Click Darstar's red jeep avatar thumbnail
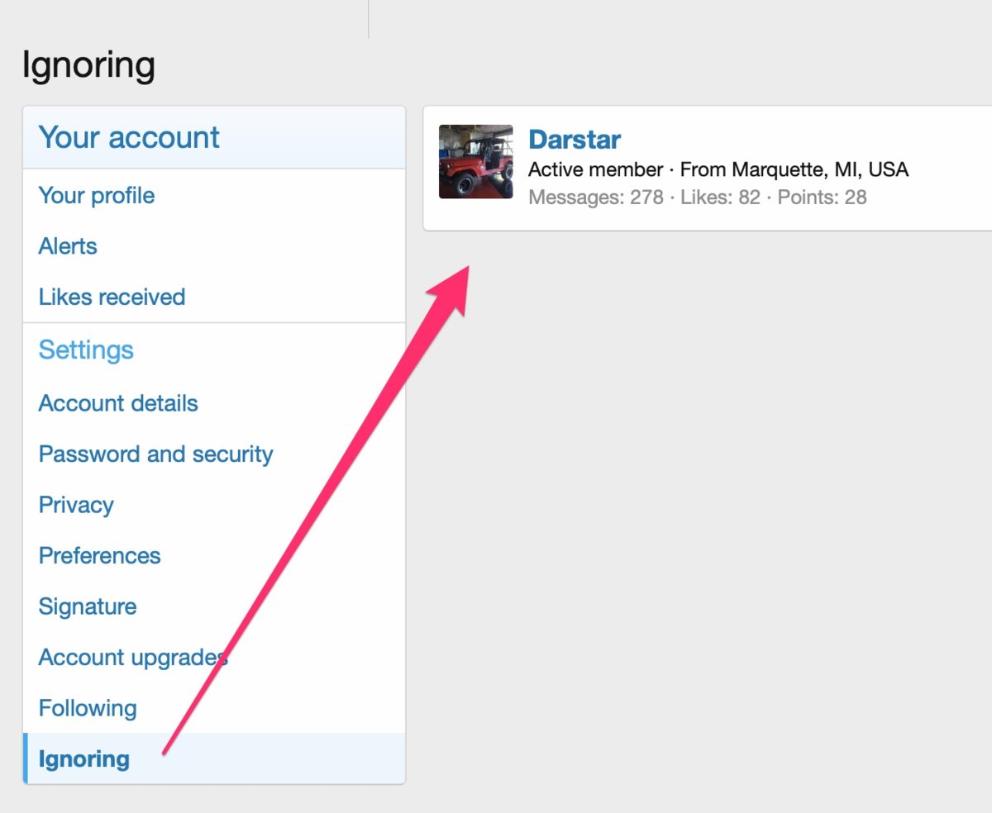This screenshot has width=992, height=813. 475,162
